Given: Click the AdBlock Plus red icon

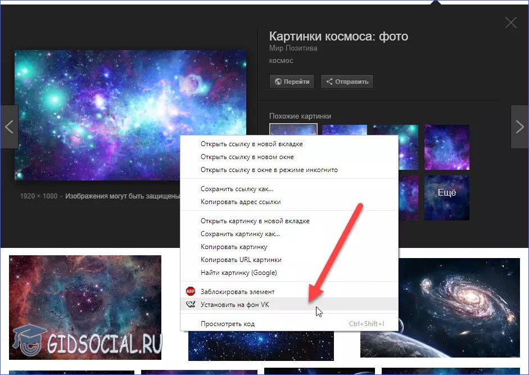Looking at the screenshot, I should (189, 292).
